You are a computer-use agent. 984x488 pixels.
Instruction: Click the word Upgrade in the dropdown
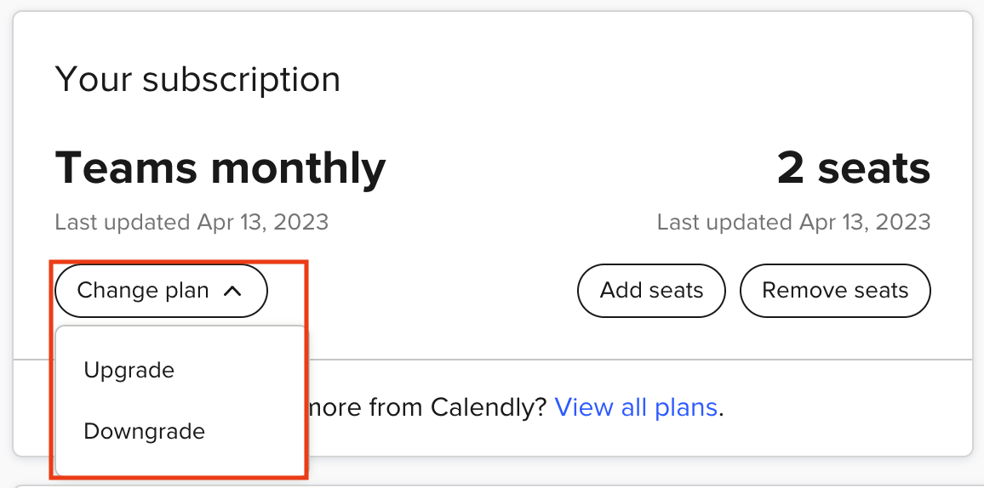point(129,371)
